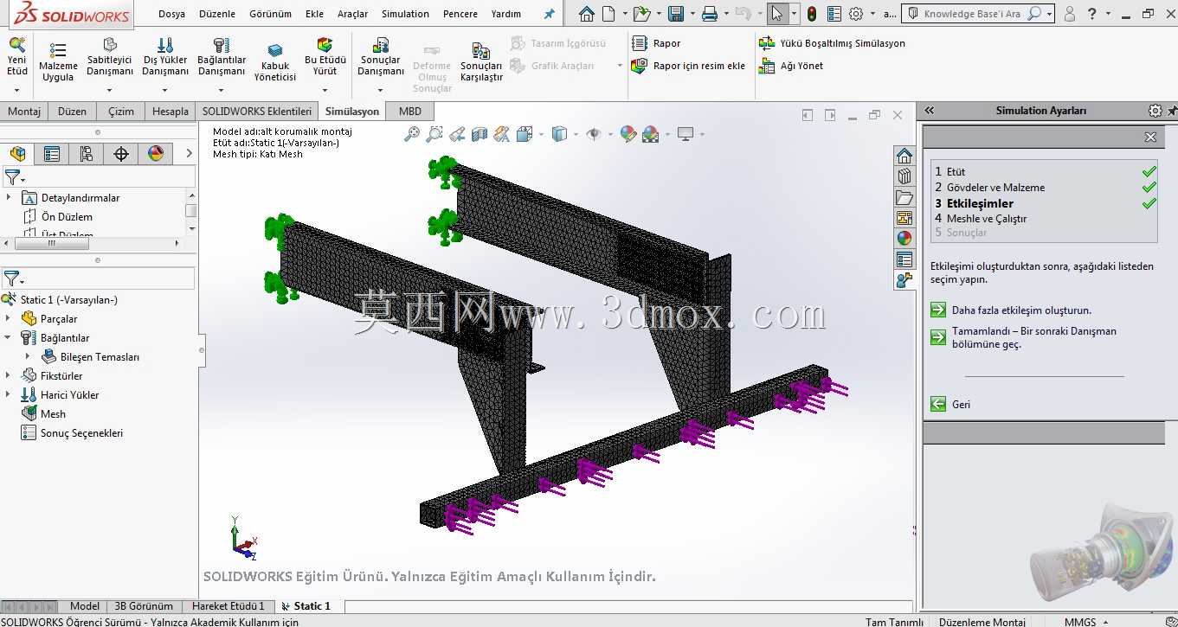Expand the Parçalar tree node
The image size is (1178, 627).
(x=8, y=319)
